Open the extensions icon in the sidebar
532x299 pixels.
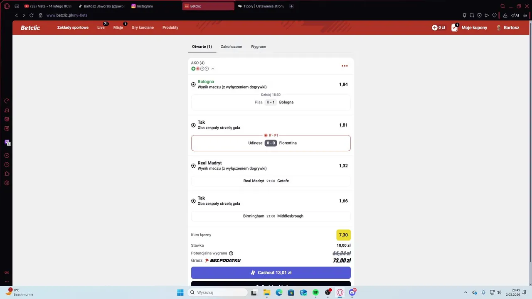coord(7,174)
